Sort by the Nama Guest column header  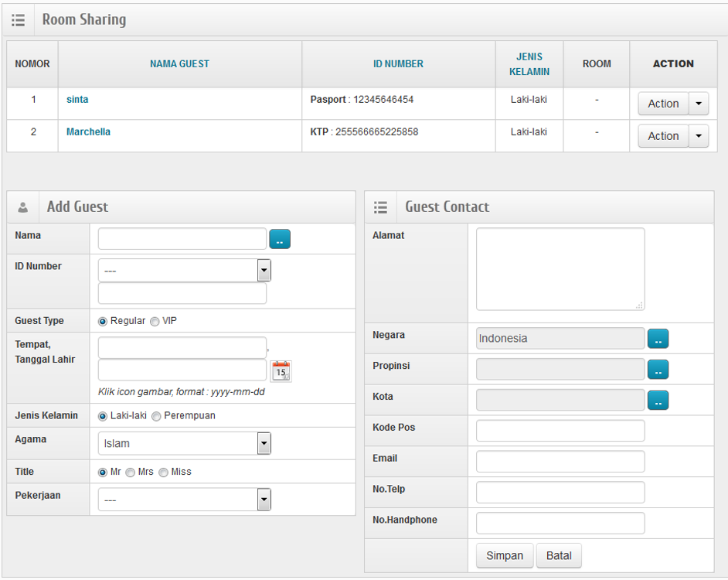click(x=179, y=64)
